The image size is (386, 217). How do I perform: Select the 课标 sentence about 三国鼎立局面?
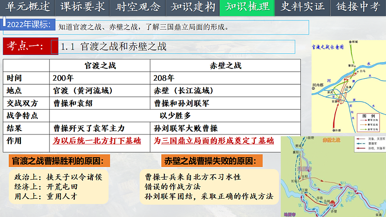click(144, 27)
